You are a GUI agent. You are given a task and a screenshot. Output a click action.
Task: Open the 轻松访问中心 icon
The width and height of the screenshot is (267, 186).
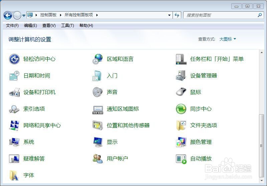point(14,59)
